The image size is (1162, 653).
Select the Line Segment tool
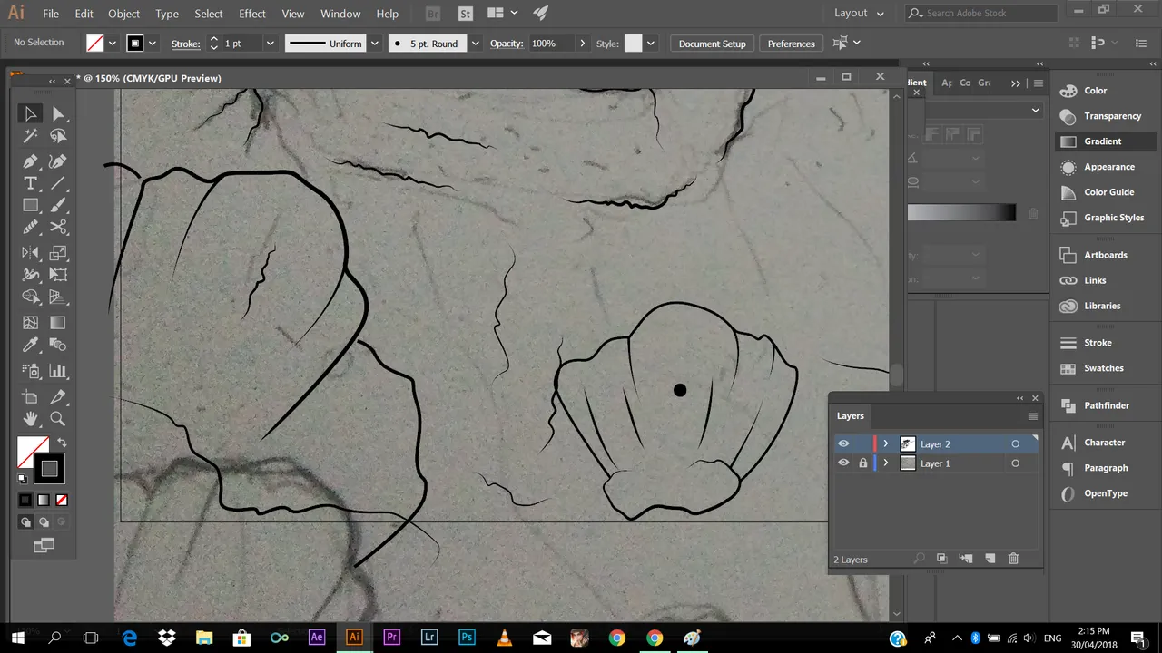58,184
